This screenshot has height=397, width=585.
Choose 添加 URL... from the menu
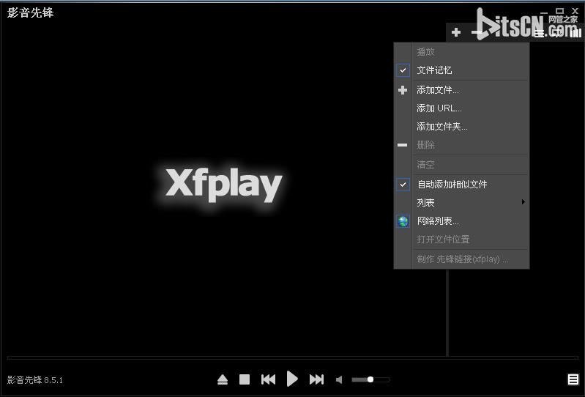coord(462,108)
